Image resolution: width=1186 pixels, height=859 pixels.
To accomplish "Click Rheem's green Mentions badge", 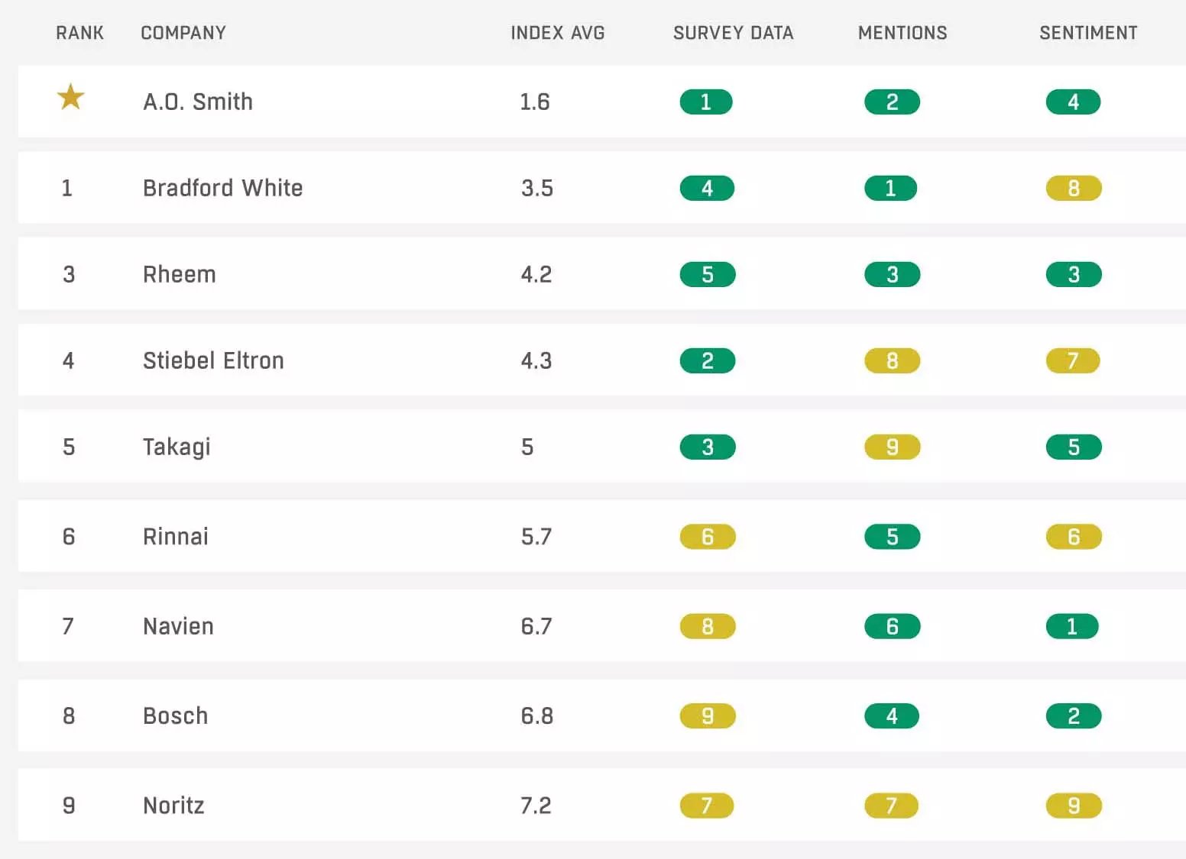I will 892,274.
